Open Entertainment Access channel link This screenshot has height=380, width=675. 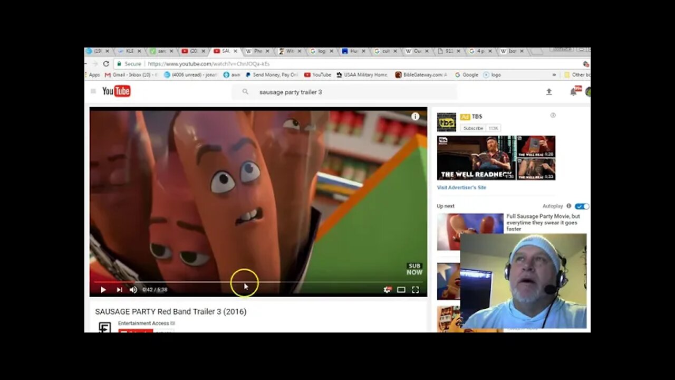tap(143, 324)
